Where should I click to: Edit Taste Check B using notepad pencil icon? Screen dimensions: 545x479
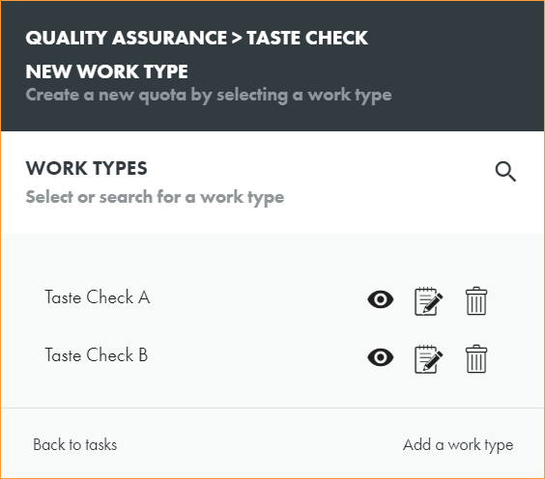429,359
